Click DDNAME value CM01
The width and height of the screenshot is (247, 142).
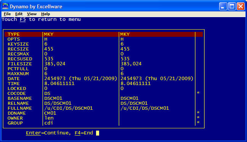point(50,113)
